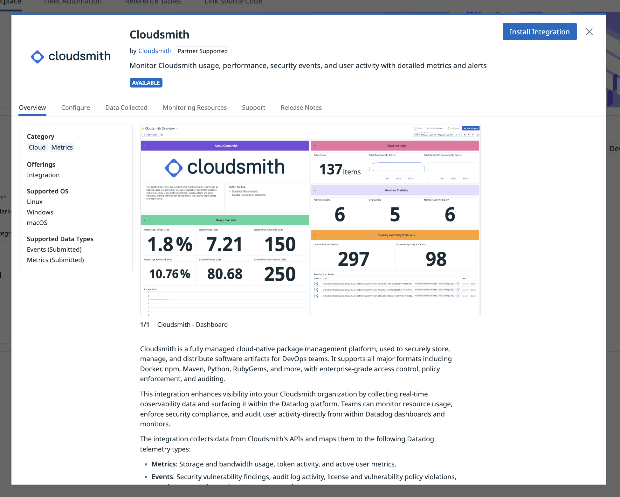Select the Monitoring Resources tab
This screenshot has height=497, width=620.
[195, 108]
